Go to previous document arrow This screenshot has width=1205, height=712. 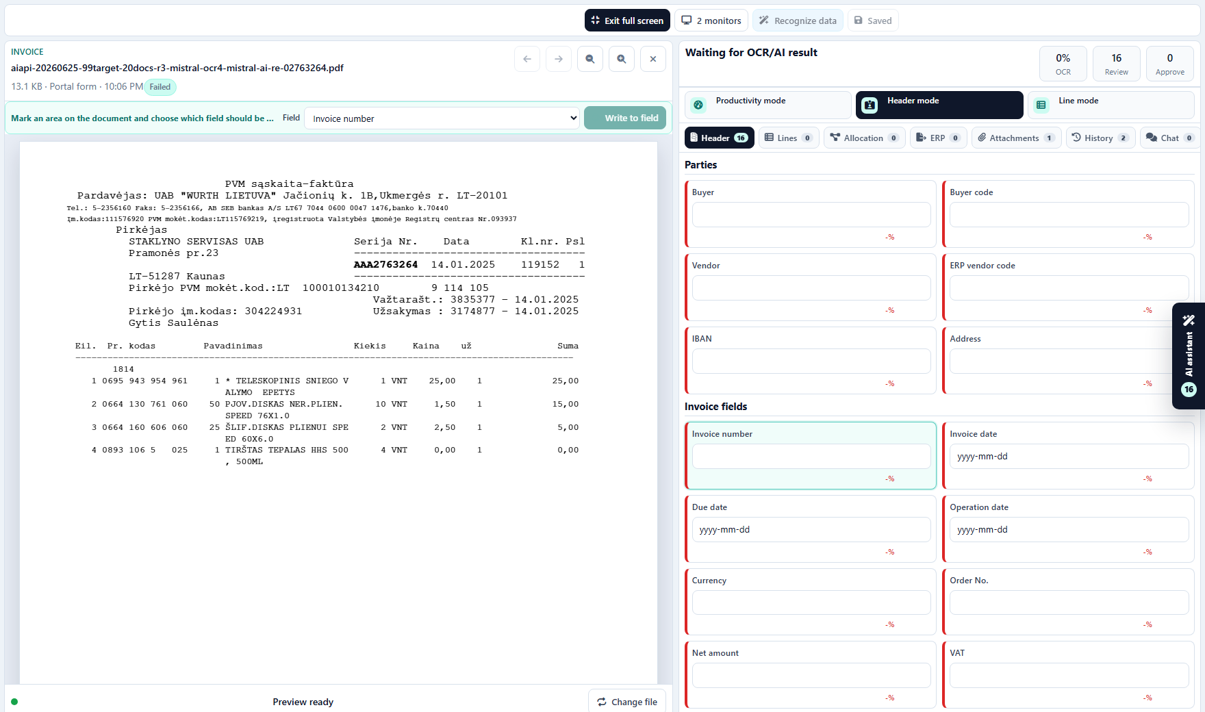point(527,59)
